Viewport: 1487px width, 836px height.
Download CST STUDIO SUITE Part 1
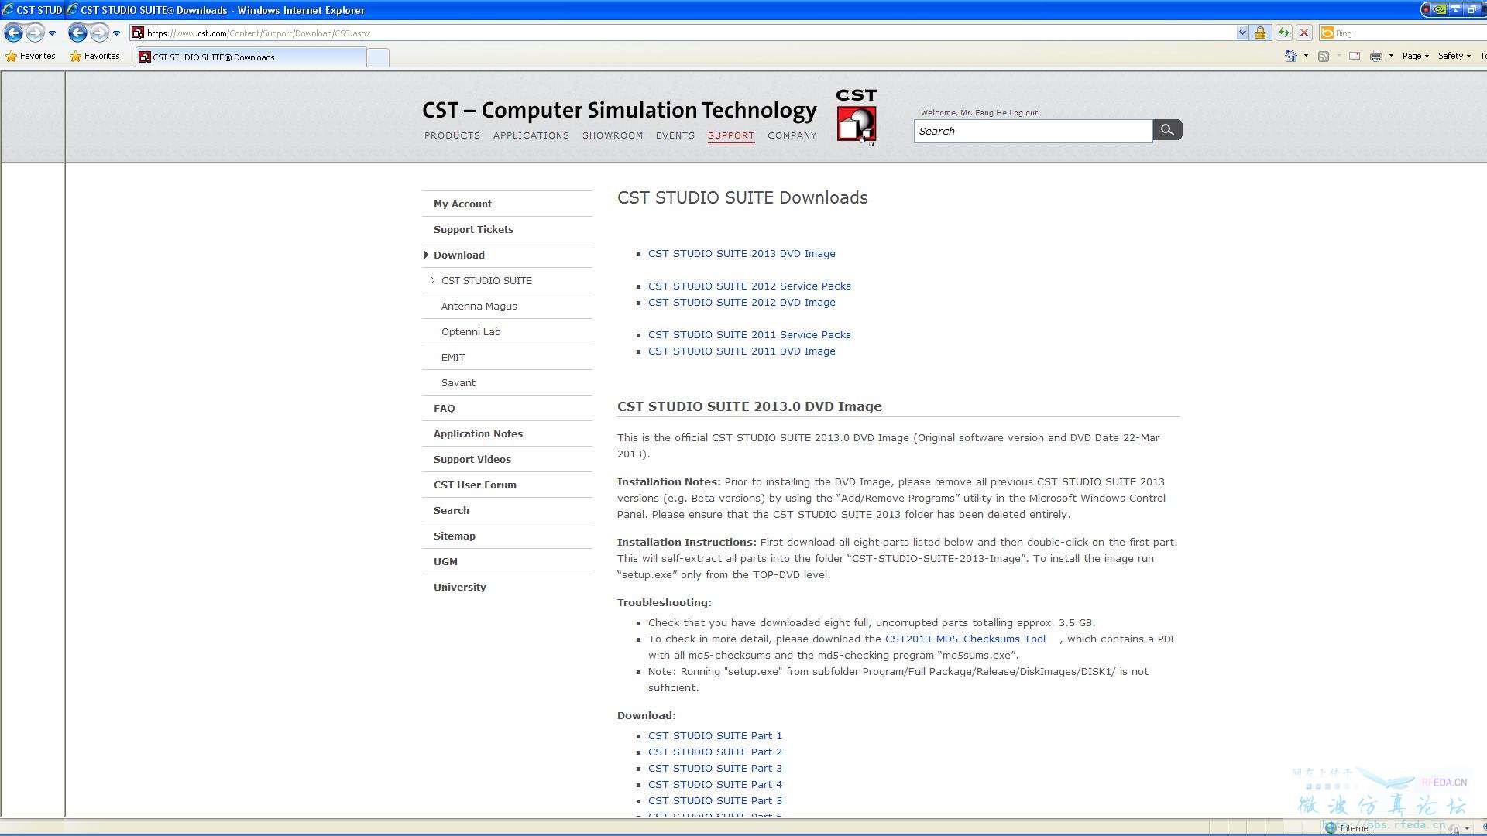[715, 735]
